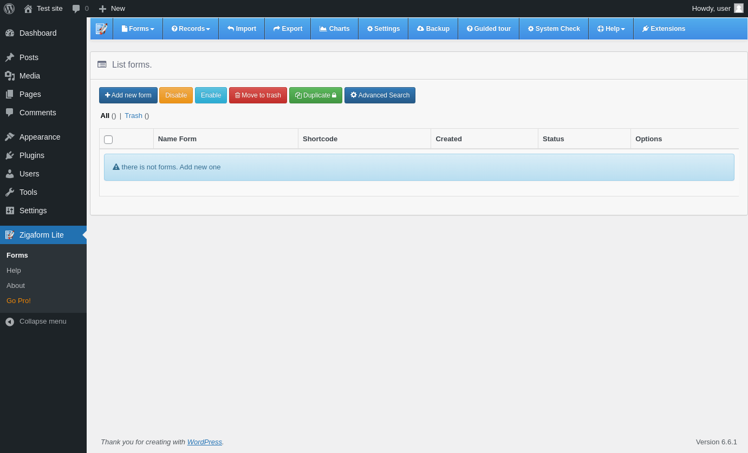The width and height of the screenshot is (748, 453).
Task: Open Extensions in the plugin toolbar
Action: [x=664, y=29]
